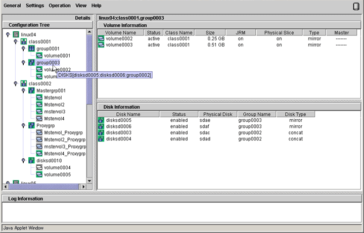Click disksd0004 icon in Disk Information table
Viewport: 364px width, 233px height.
(x=101, y=139)
